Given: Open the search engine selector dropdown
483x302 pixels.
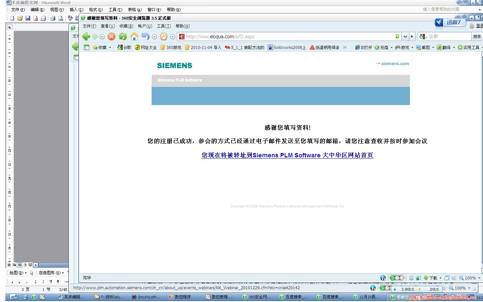Looking at the screenshot, I should [x=423, y=37].
